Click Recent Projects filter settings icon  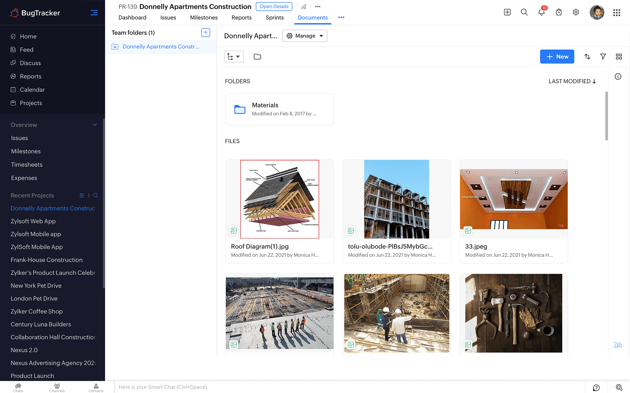point(82,196)
